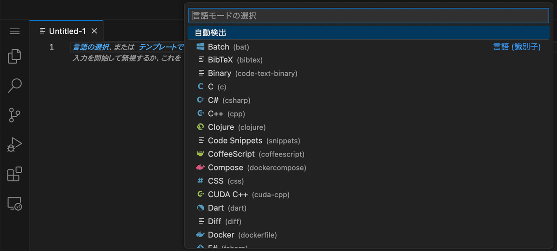This screenshot has height=251, width=557.
Task: Open the Extensions view
Action: click(x=14, y=174)
